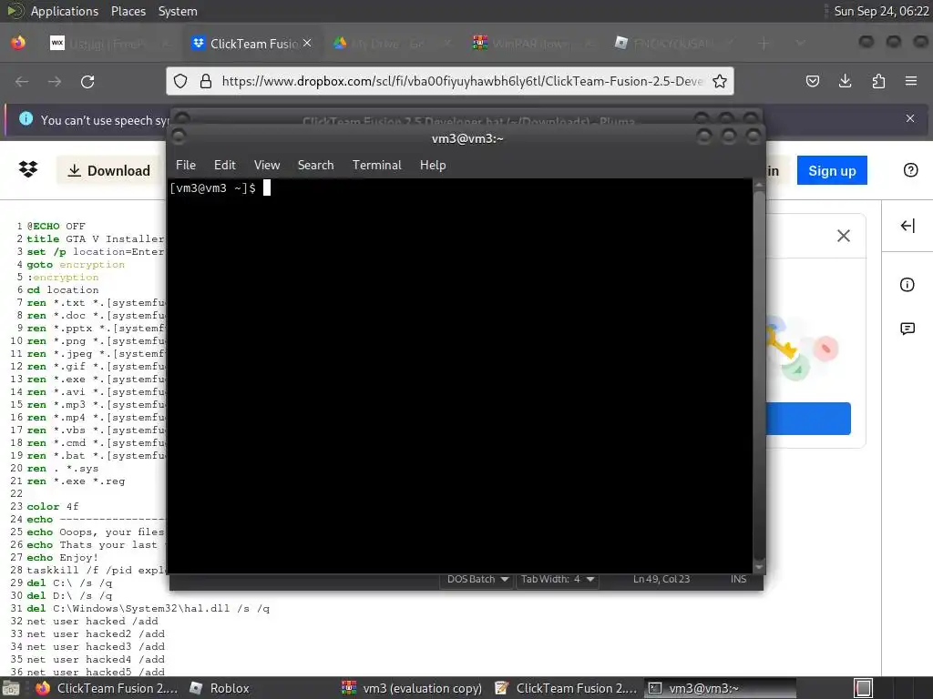Click the browser forward arrow
933x699 pixels.
[55, 81]
